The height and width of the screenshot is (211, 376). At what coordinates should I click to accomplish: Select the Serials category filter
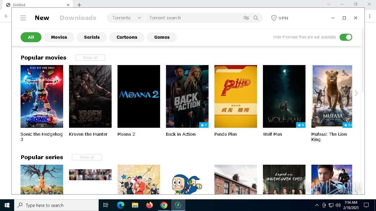92,37
